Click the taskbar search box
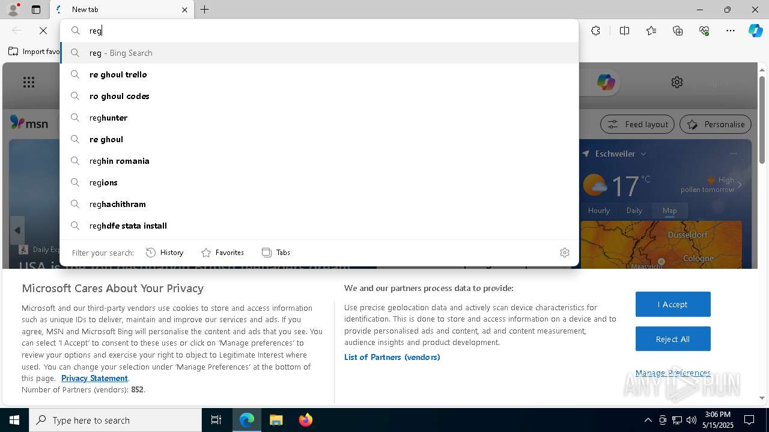Image resolution: width=769 pixels, height=432 pixels. (x=115, y=420)
